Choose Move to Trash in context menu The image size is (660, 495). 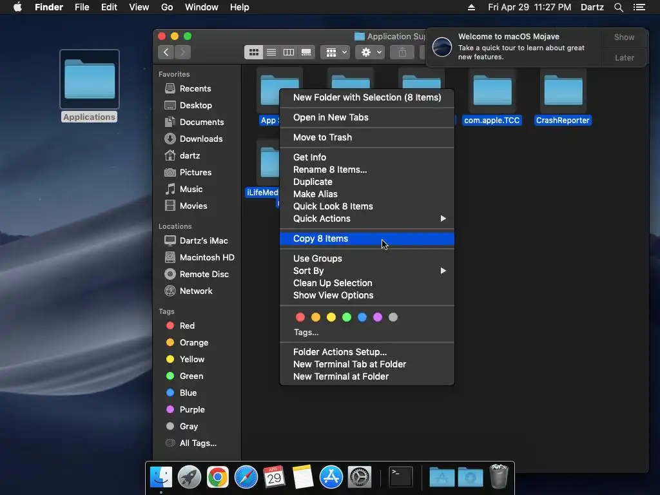pyautogui.click(x=367, y=137)
